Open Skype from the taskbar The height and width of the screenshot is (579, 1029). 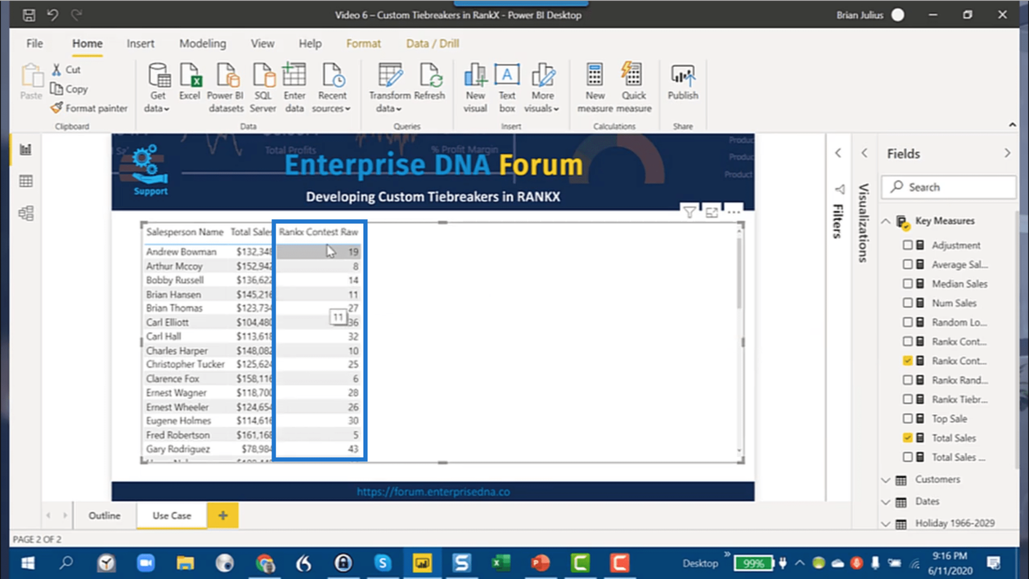pyautogui.click(x=383, y=562)
